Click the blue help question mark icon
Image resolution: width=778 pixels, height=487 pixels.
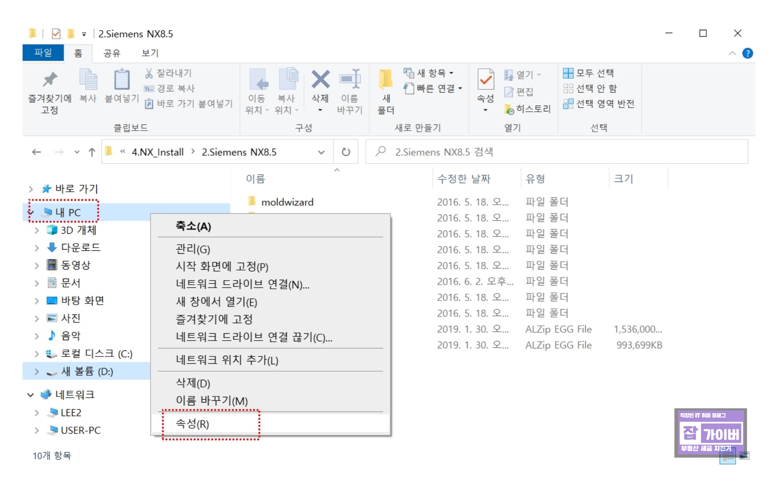point(747,53)
